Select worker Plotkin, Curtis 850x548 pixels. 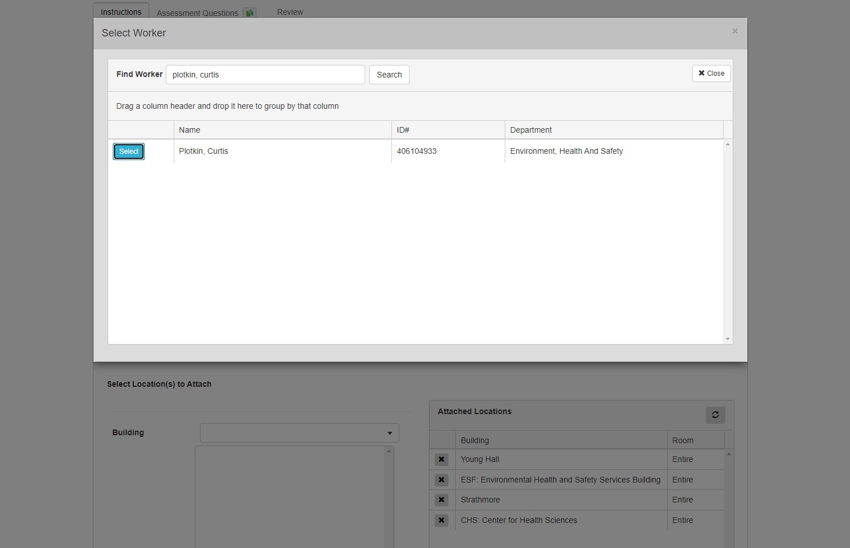point(129,152)
